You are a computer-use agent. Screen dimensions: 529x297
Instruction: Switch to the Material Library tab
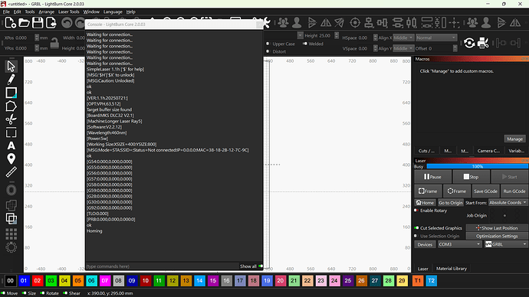pyautogui.click(x=451, y=269)
